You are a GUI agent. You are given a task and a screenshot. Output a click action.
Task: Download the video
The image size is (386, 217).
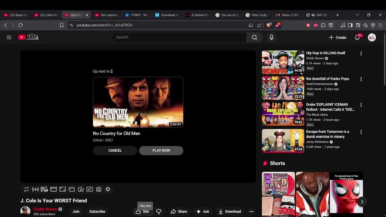[229, 212]
